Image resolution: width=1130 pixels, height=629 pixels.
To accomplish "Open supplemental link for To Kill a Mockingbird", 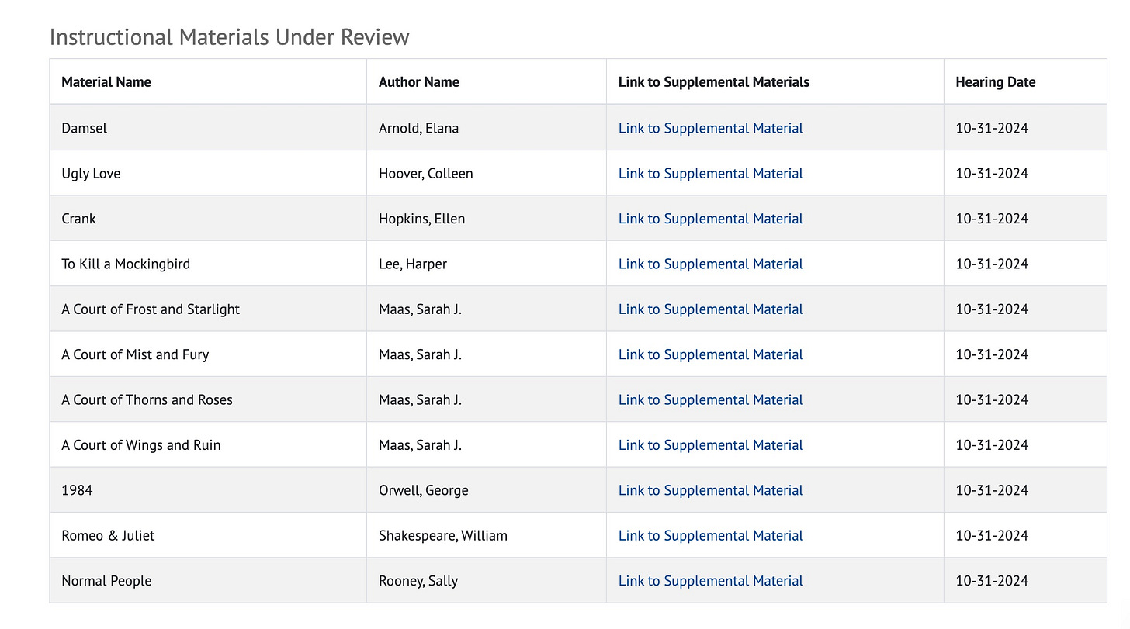I will (710, 264).
